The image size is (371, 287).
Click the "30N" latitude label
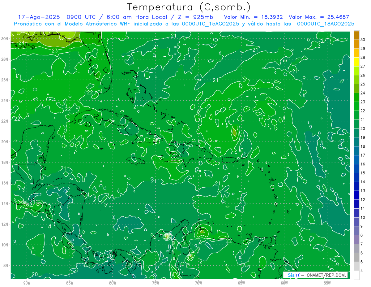[4, 38]
